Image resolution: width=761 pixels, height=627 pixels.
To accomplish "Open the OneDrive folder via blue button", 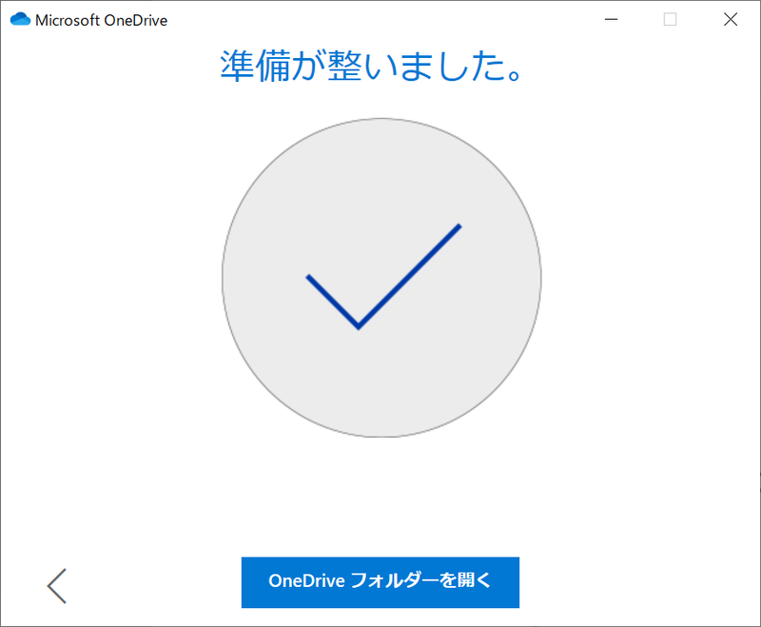I will [380, 582].
